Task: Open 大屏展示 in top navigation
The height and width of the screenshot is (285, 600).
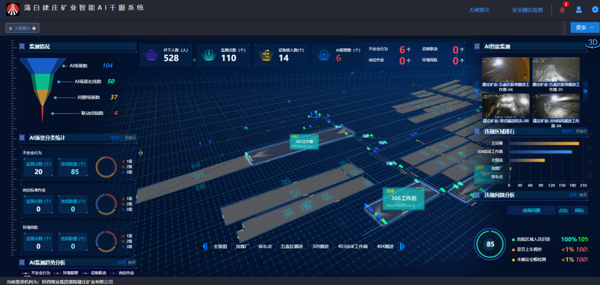Action: [479, 10]
